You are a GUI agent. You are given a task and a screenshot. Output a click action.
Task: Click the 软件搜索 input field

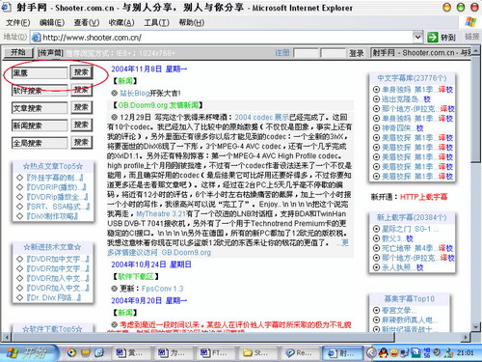tap(40, 91)
